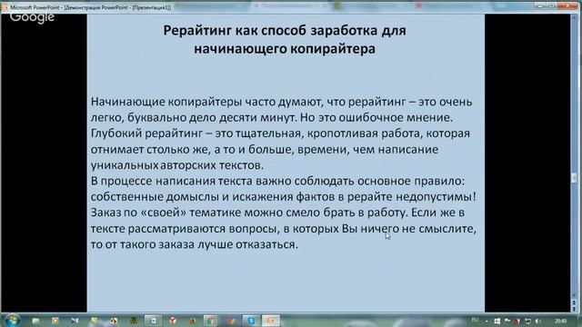Click the slide title 'Рерайтинг как способ заработка для'

285,30
